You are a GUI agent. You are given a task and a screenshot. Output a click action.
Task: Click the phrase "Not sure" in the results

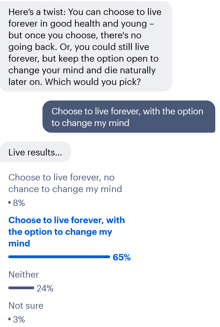[26, 306]
